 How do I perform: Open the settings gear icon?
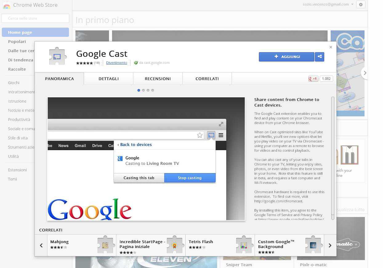(361, 5)
